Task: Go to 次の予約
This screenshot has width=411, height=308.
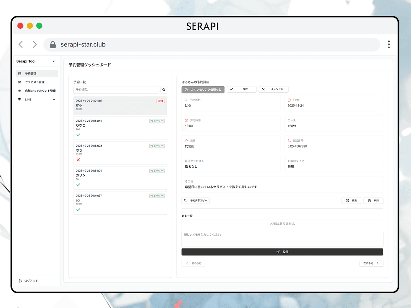Action: click(371, 264)
